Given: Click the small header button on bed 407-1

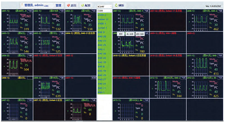Looking at the screenshot, I should (94, 78).
